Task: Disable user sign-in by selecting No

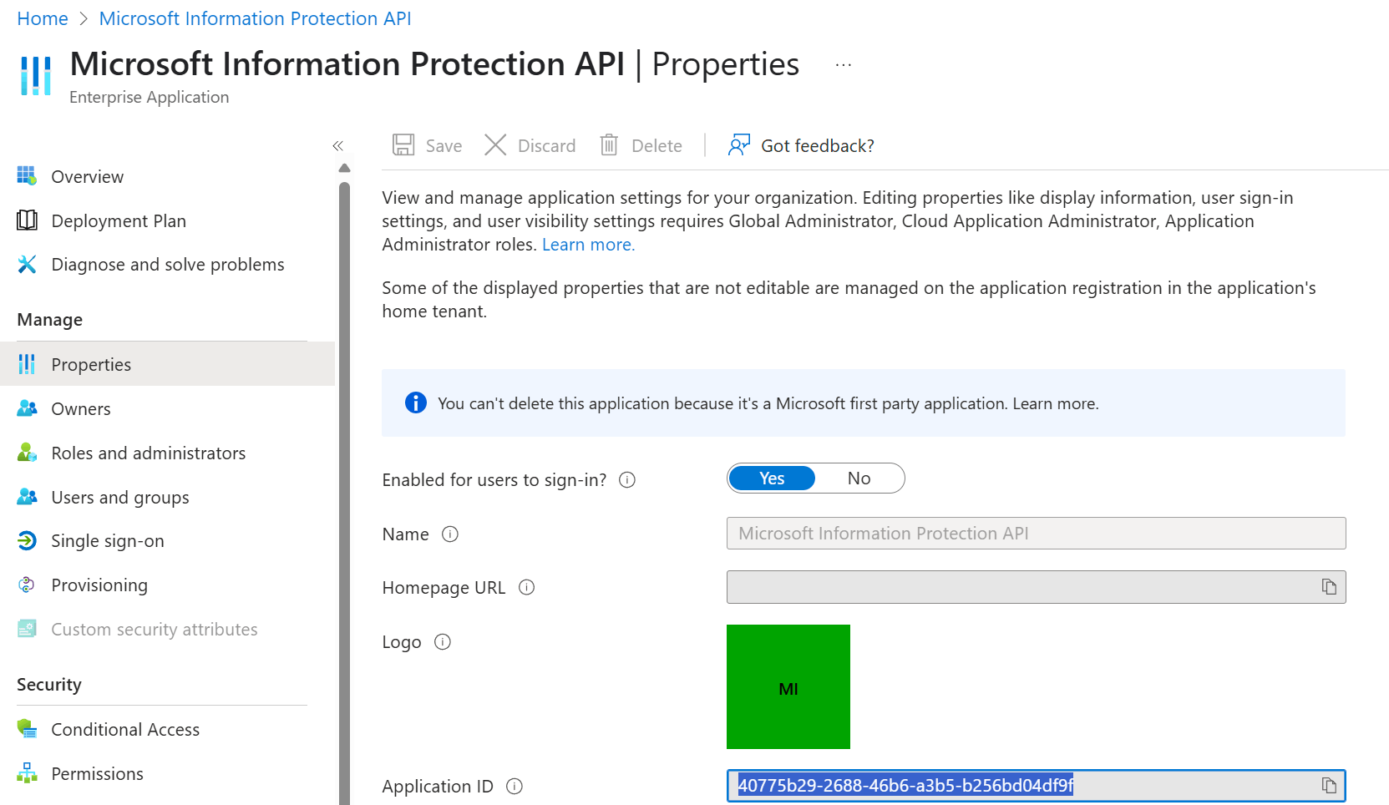Action: tap(859, 478)
